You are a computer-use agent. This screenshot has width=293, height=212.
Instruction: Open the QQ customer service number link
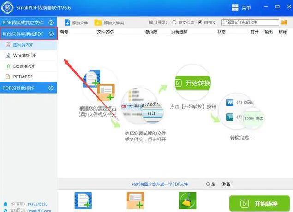click(37, 204)
